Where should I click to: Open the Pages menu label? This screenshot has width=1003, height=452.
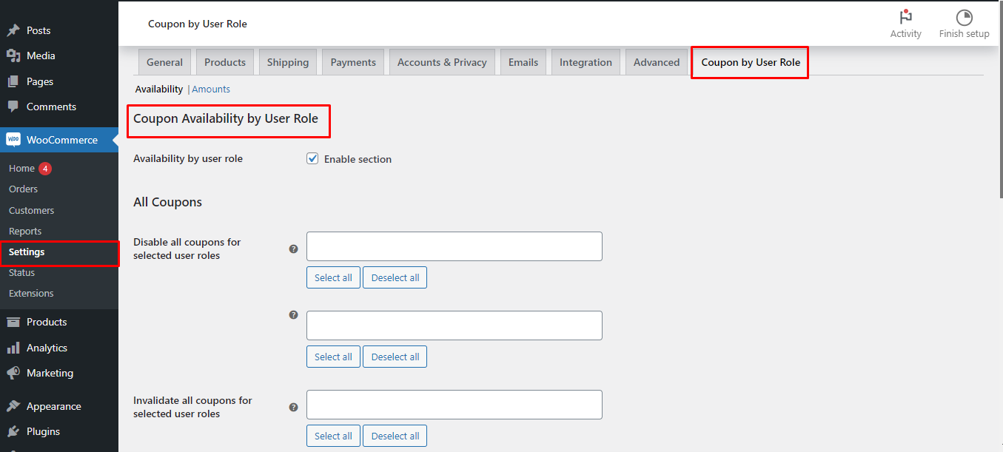click(x=40, y=81)
